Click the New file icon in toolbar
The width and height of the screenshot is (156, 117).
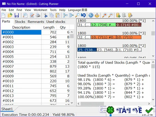tap(4, 15)
